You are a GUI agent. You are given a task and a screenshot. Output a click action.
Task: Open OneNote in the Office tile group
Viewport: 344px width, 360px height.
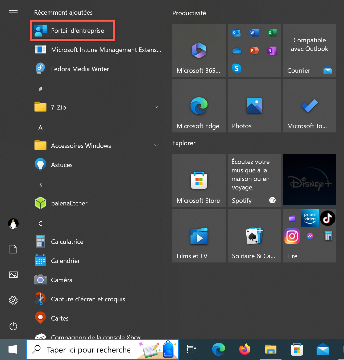click(x=272, y=50)
